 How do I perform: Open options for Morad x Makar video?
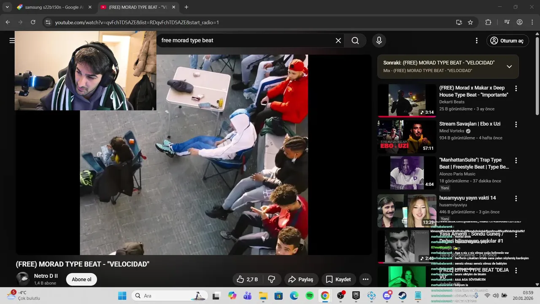coord(516,88)
